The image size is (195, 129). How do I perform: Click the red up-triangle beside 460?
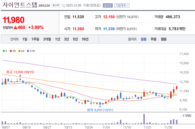(x=15, y=27)
